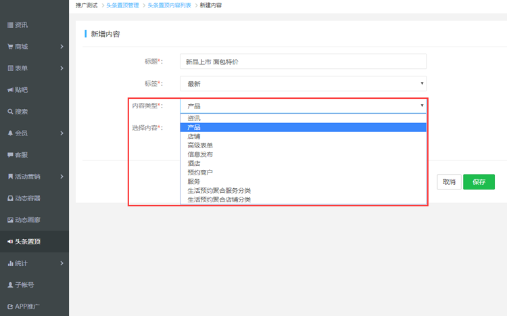
Task: Click the 客服 chat bubble icon
Action: tap(10, 155)
